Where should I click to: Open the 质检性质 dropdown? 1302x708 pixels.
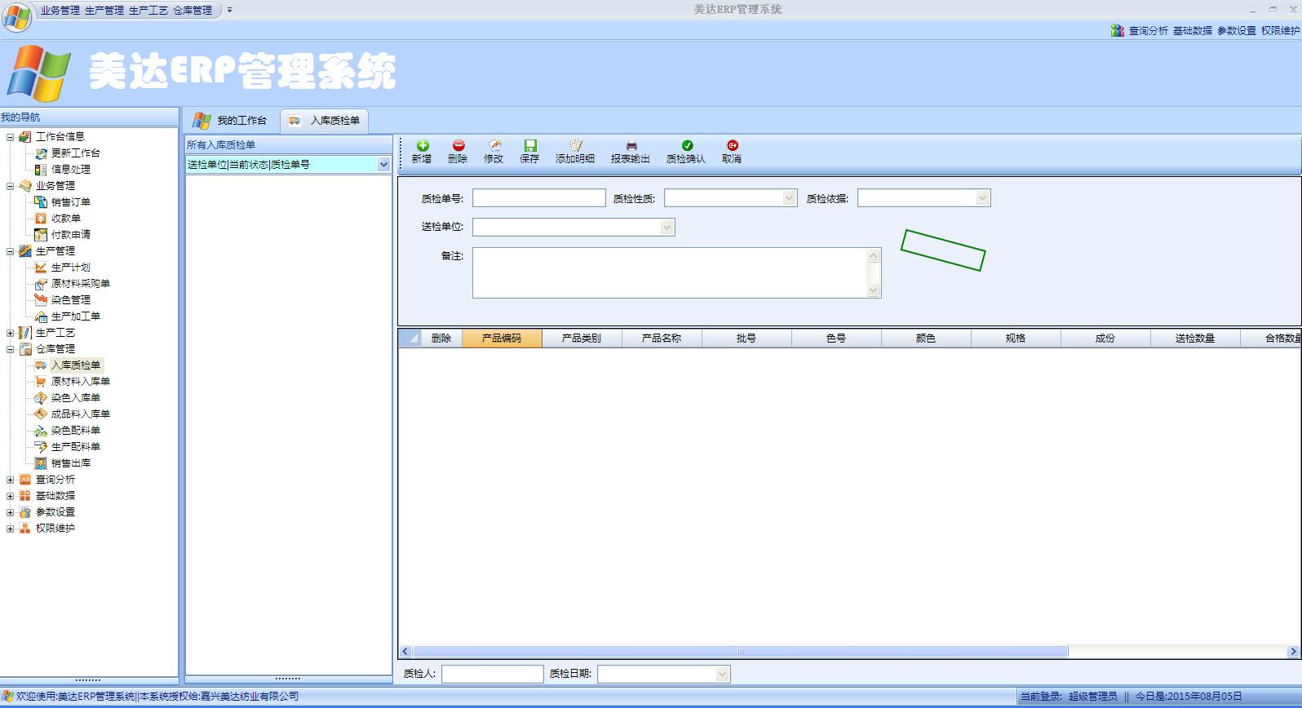789,198
